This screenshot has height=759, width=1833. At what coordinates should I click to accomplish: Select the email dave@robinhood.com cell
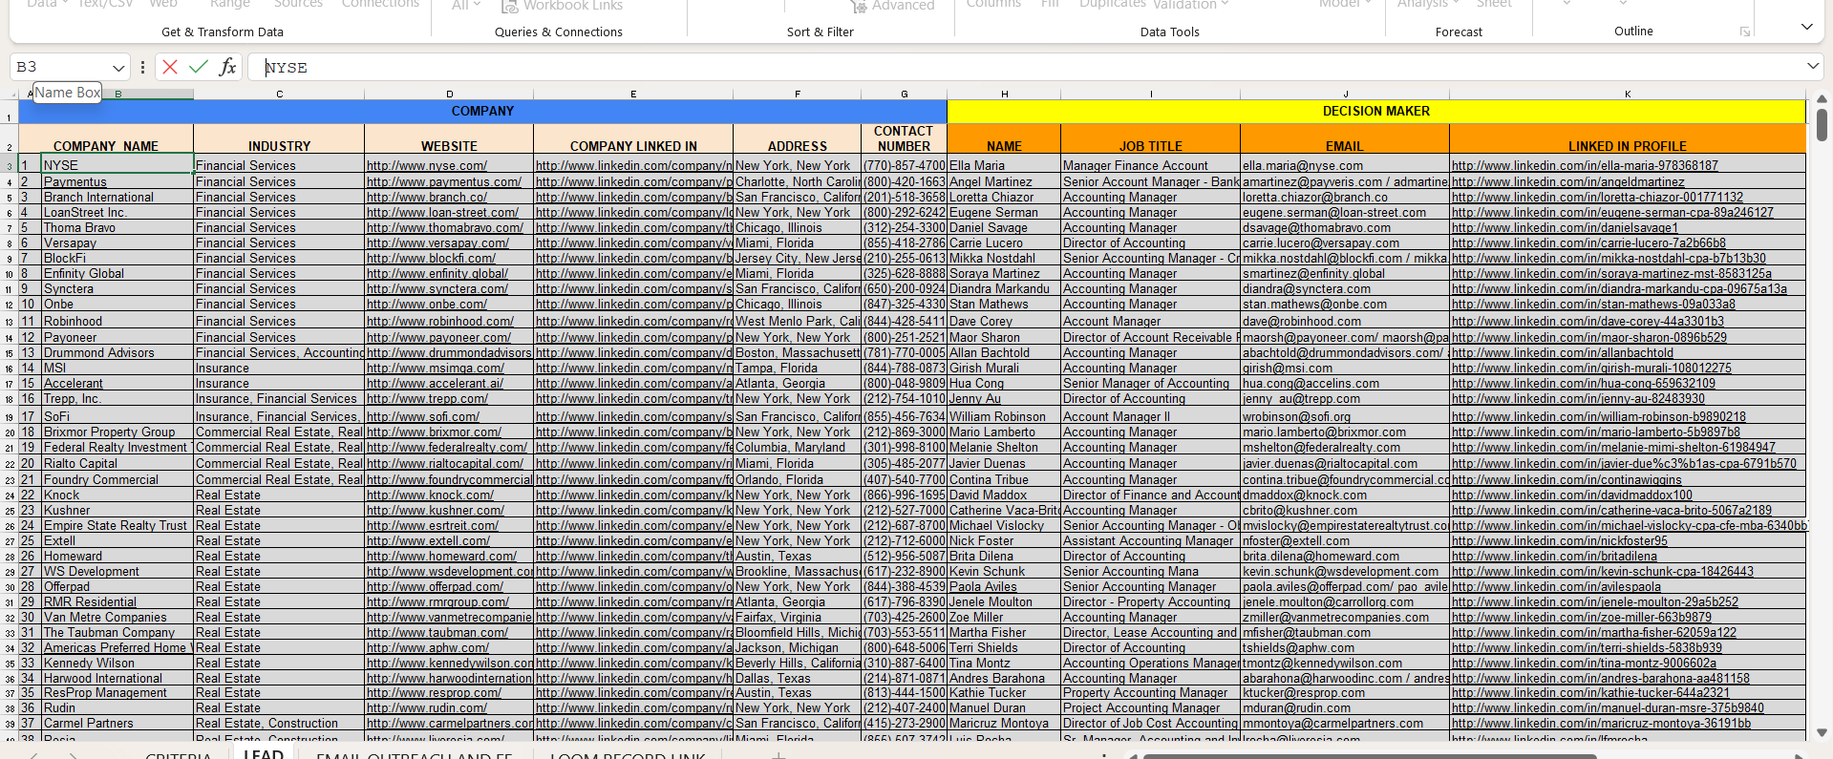(x=1345, y=321)
